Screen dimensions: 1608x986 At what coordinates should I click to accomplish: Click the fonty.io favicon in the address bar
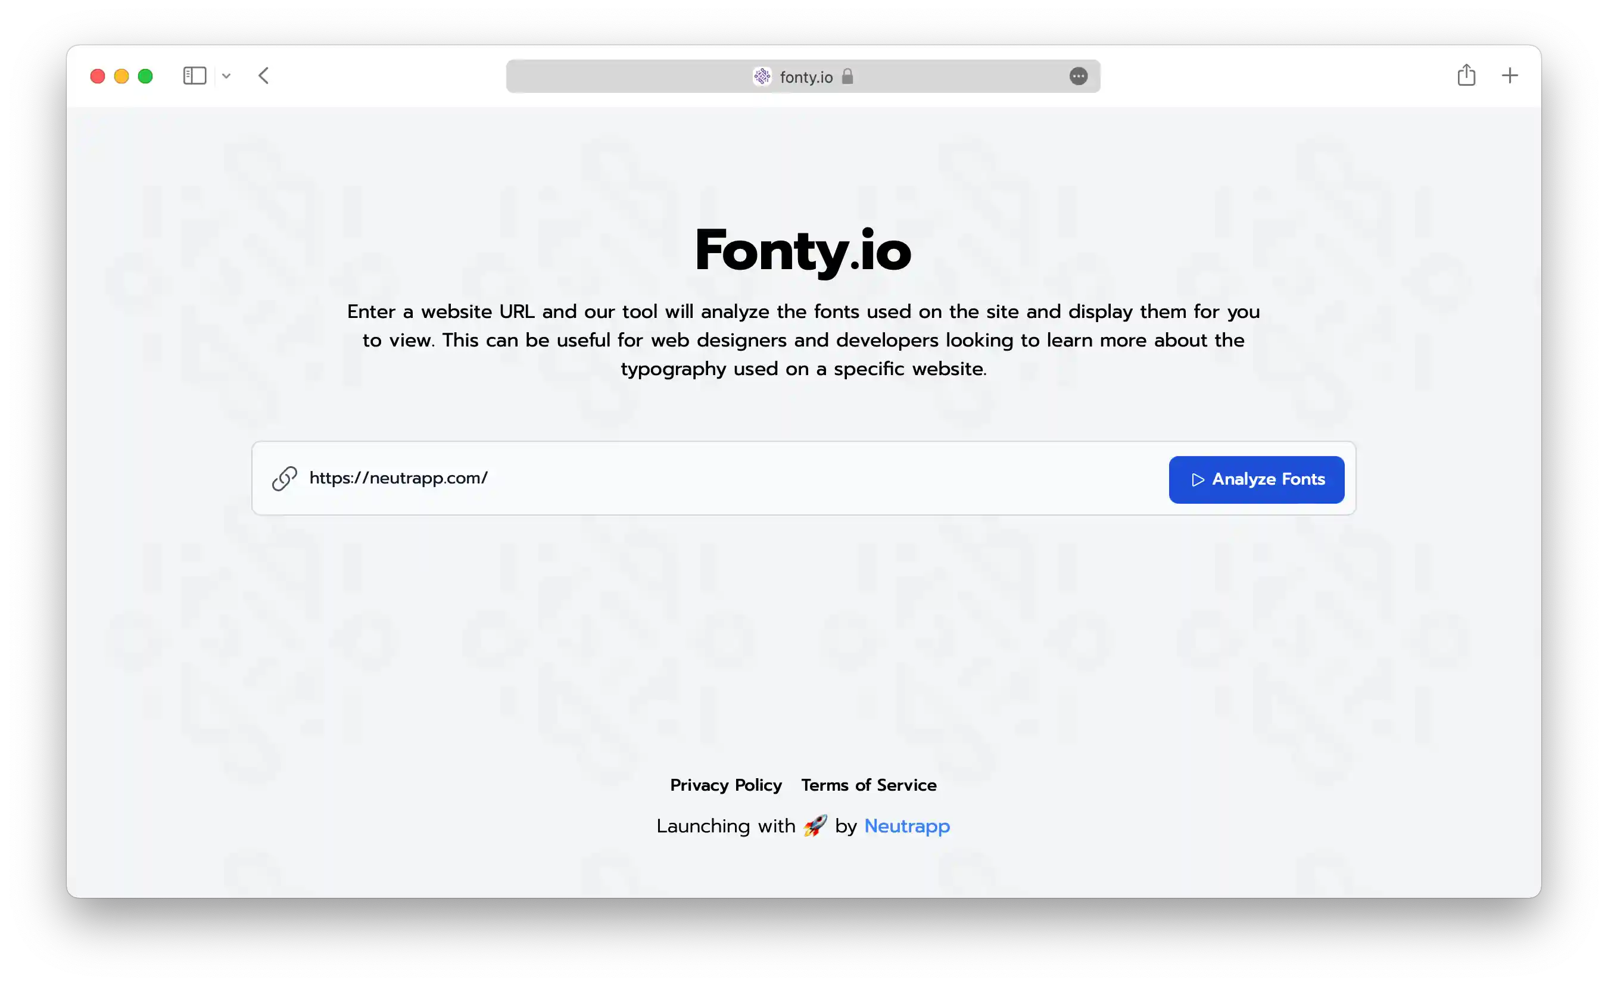tap(762, 76)
